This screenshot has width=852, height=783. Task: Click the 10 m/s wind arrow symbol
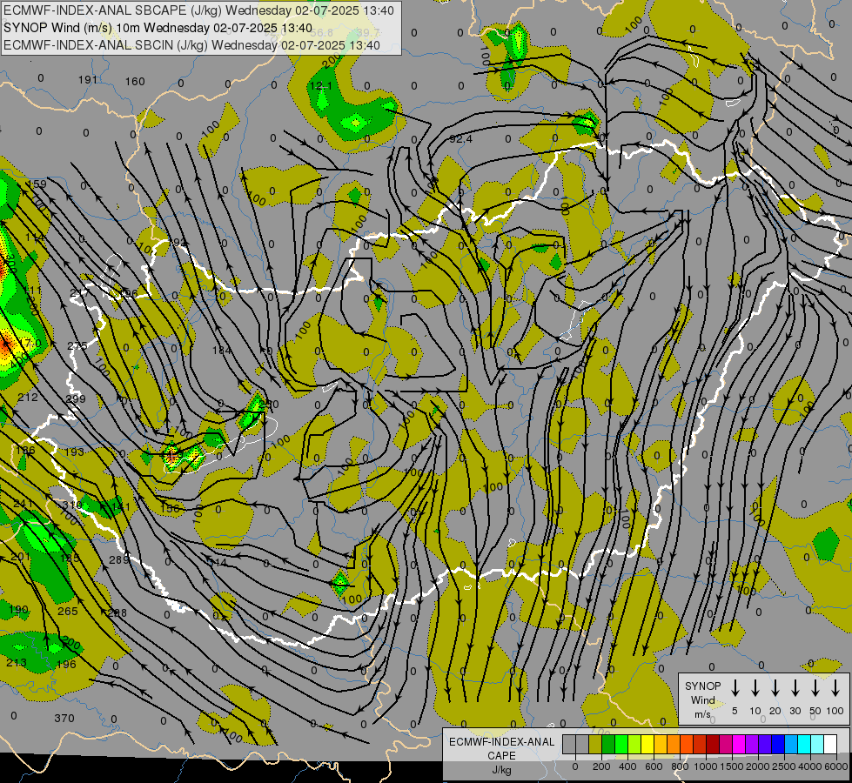(x=755, y=688)
